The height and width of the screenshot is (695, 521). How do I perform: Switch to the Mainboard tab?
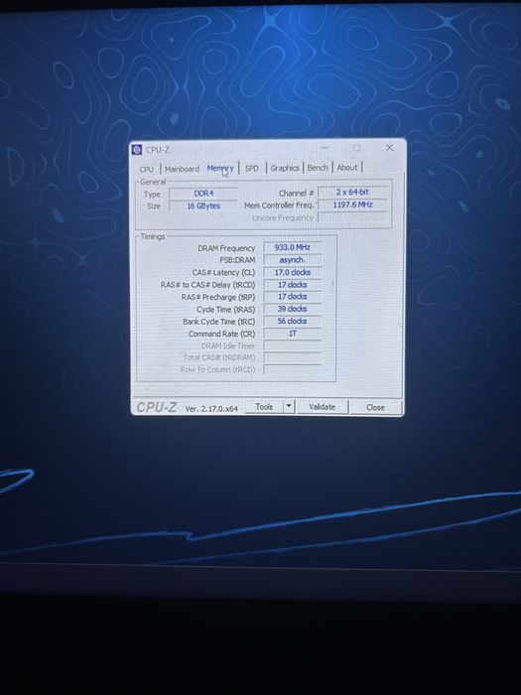point(182,169)
